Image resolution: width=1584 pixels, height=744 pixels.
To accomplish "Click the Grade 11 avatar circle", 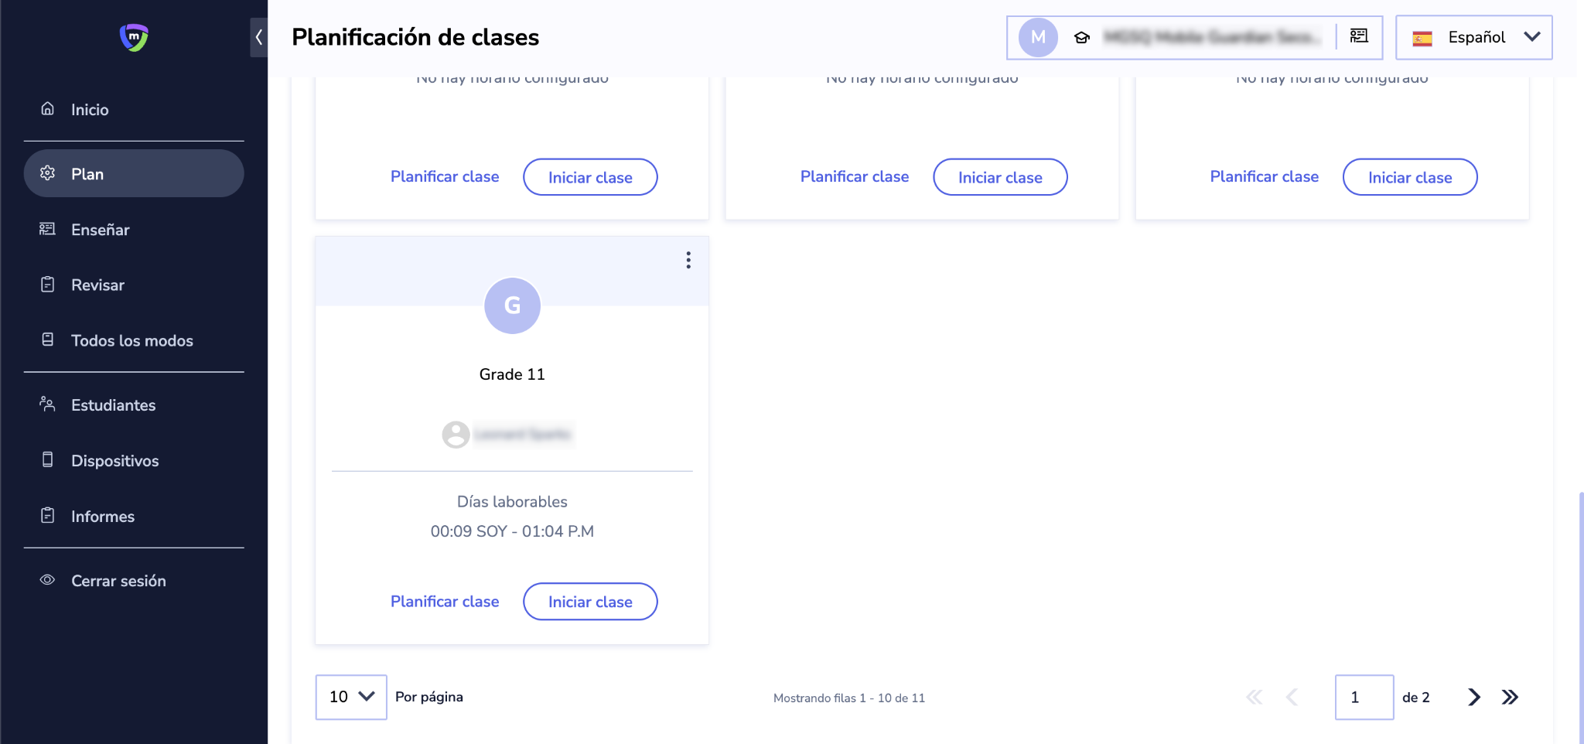I will tap(512, 305).
